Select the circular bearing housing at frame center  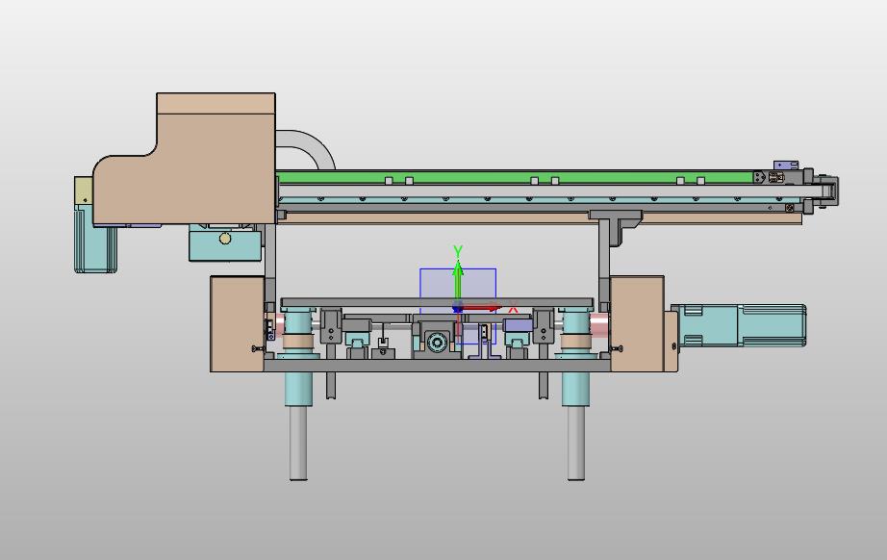click(x=437, y=342)
